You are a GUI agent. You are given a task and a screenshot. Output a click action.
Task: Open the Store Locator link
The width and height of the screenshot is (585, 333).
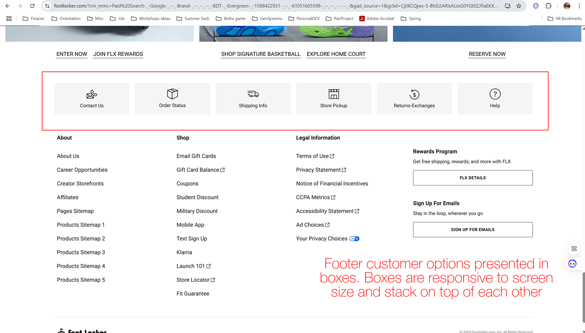pyautogui.click(x=196, y=280)
